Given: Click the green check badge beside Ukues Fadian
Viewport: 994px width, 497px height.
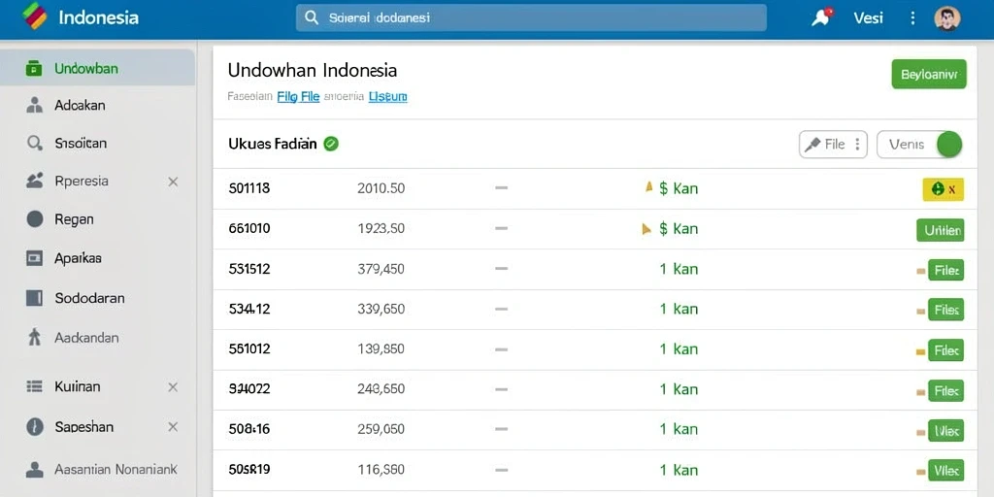Looking at the screenshot, I should coord(331,144).
